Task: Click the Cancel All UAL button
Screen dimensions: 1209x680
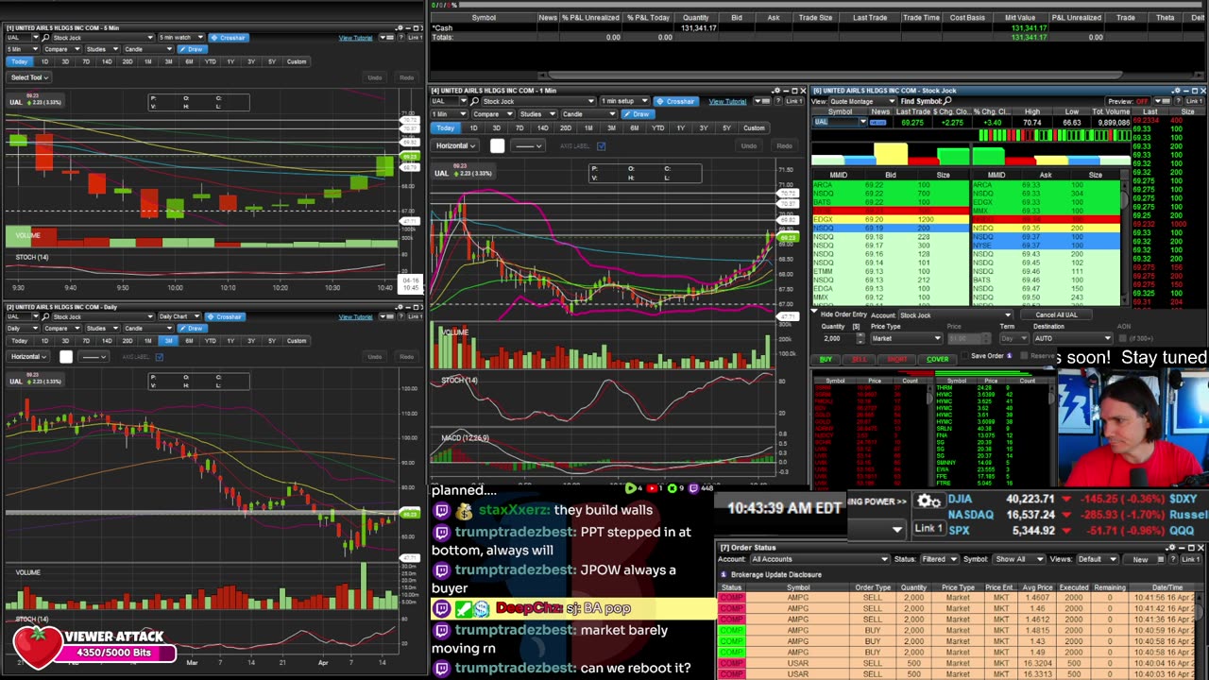Action: pos(1056,315)
